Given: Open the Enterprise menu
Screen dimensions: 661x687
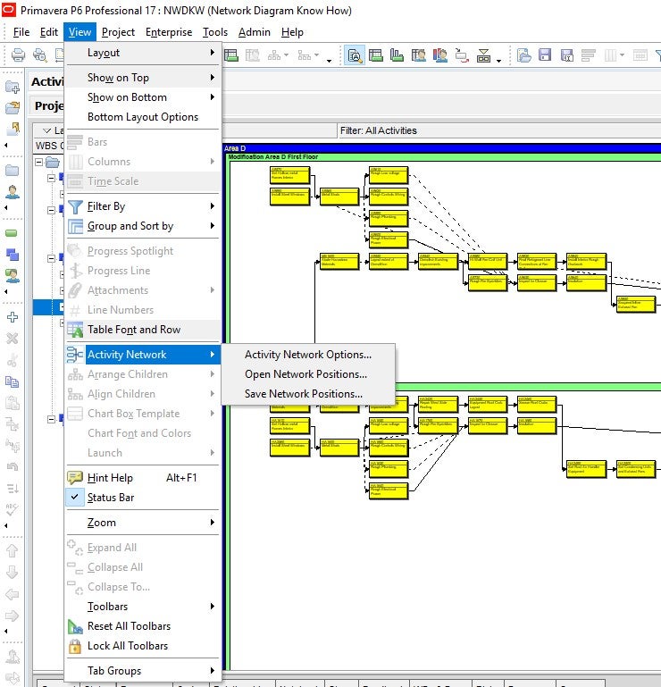Looking at the screenshot, I should [x=169, y=32].
